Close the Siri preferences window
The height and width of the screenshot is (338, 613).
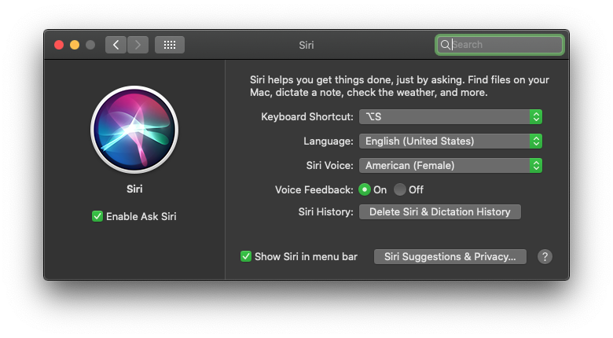coord(59,45)
